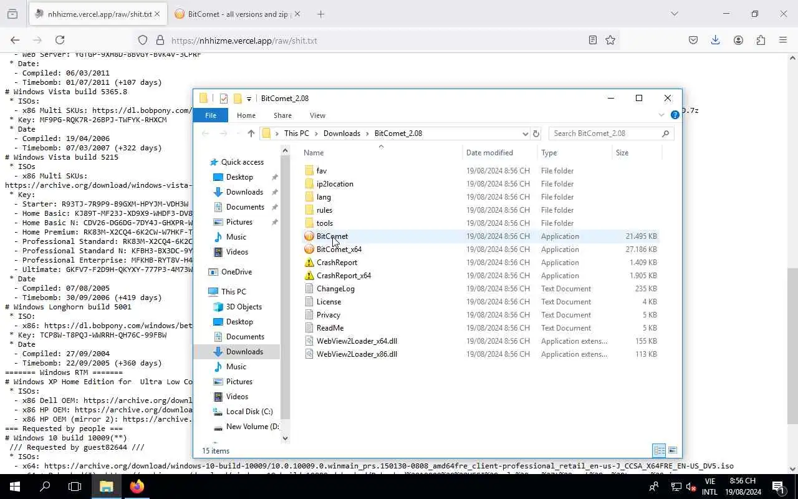Open the fav folder

(321, 171)
